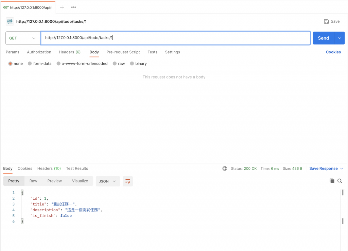
Task: Click the "description" JSON line
Action: [x=66, y=210]
